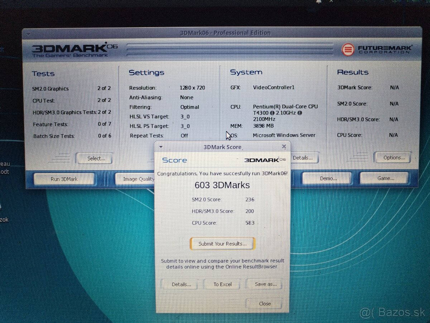Open the Select tests dialog
Image resolution: width=430 pixels, height=323 pixels.
coord(94,158)
